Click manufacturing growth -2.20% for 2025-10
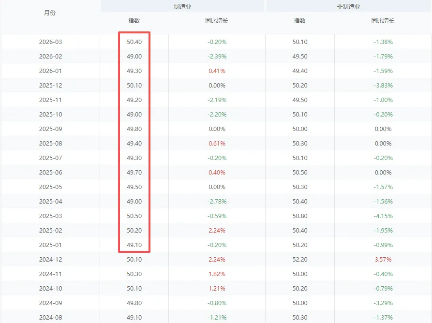The image size is (432, 323). (x=217, y=115)
